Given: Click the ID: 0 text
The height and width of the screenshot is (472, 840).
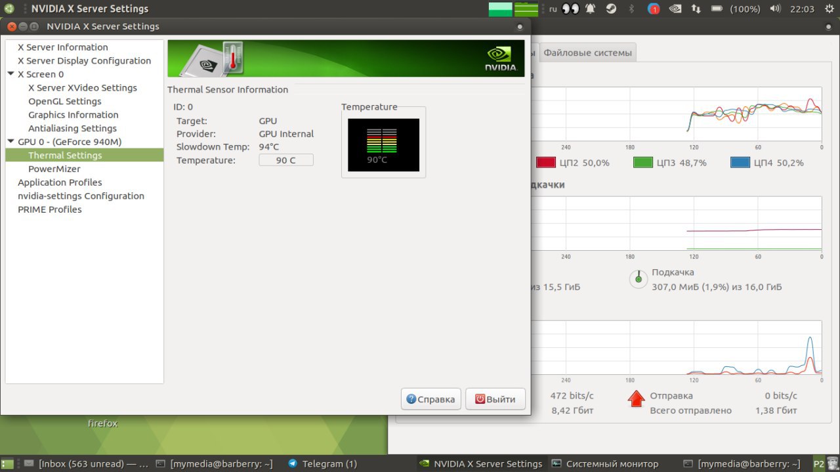Looking at the screenshot, I should 183,107.
